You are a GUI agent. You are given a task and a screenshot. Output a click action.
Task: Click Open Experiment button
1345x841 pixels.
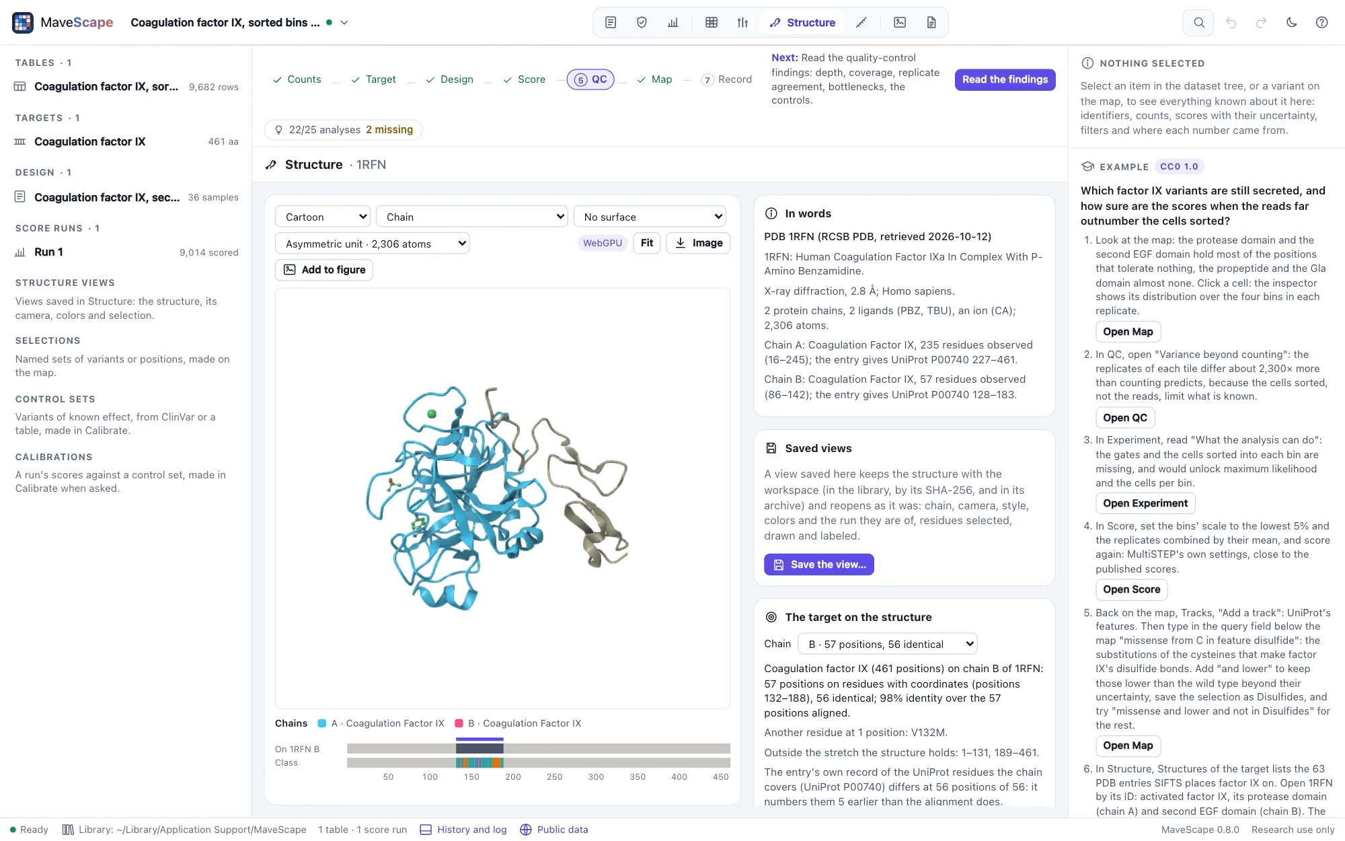pyautogui.click(x=1145, y=503)
